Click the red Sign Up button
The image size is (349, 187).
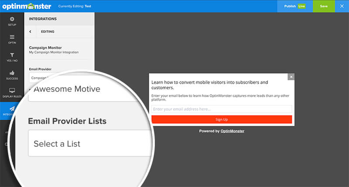[222, 119]
